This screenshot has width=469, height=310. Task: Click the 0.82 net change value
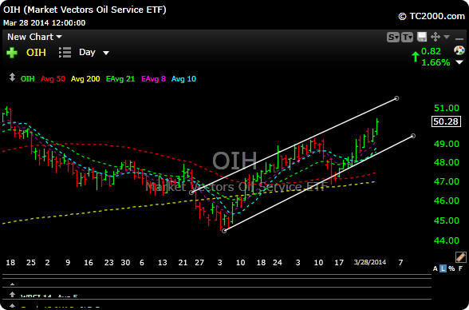click(x=431, y=51)
